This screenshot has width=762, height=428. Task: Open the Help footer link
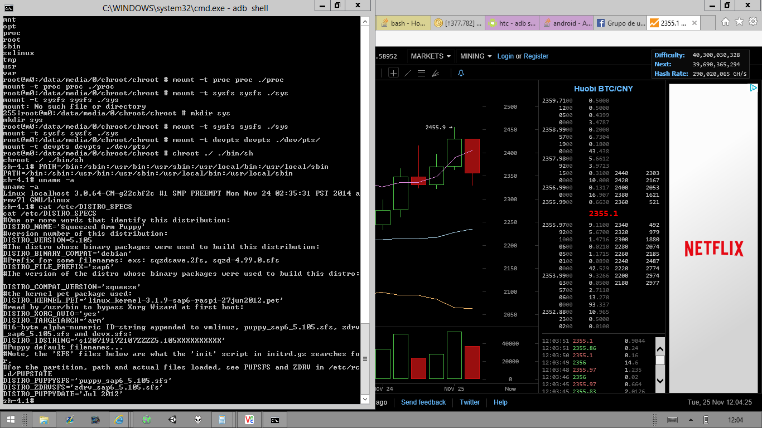(500, 402)
